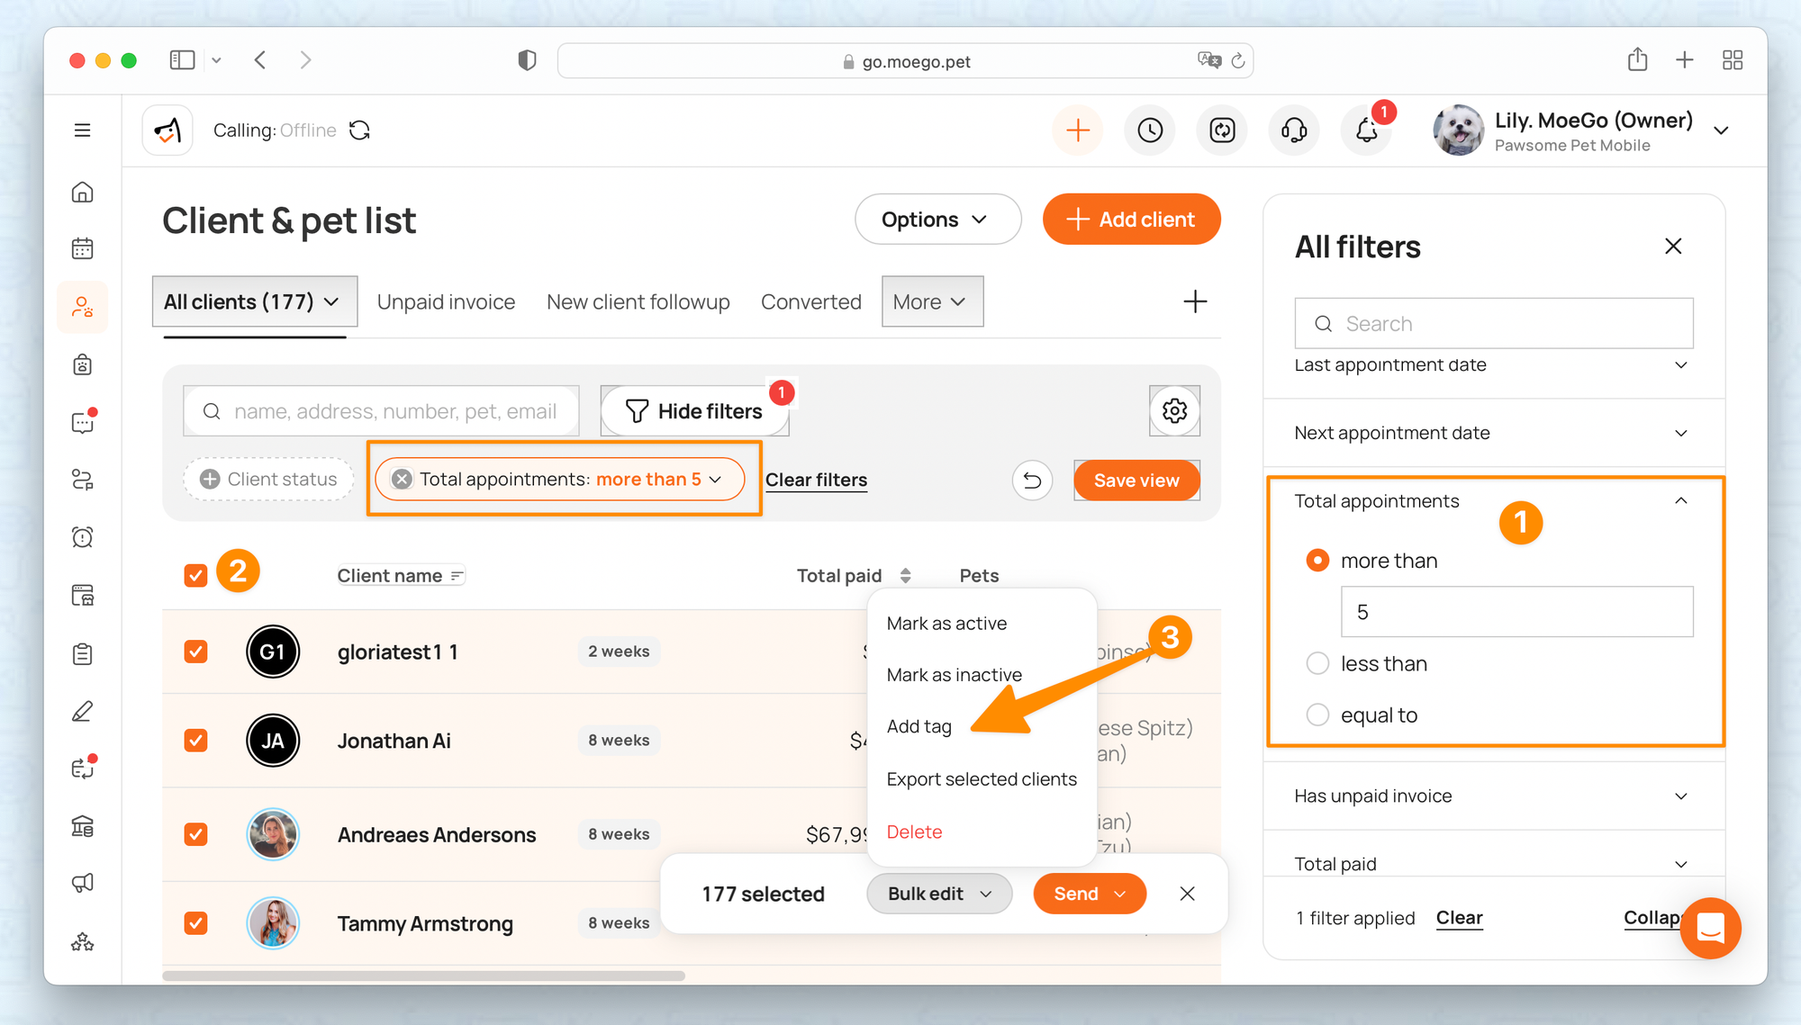Screen dimensions: 1801x1025
Task: Open the Bulk edit dropdown
Action: click(938, 894)
